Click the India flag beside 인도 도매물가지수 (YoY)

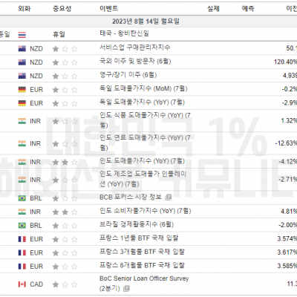(x=22, y=162)
